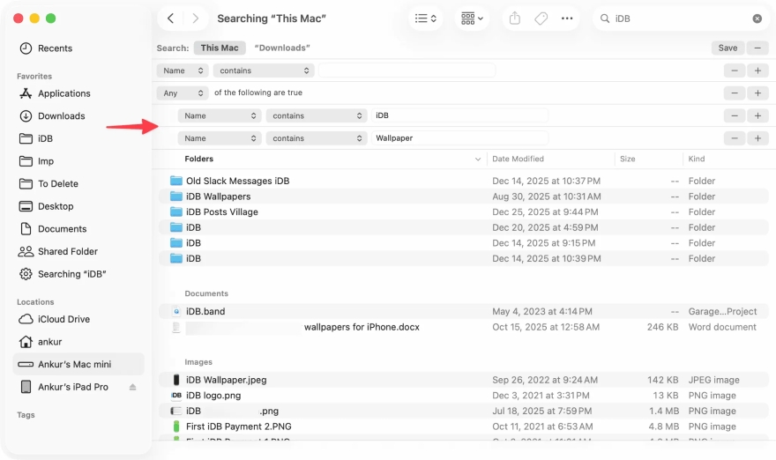Remove the iDB rule with minus
Screen dimensions: 776x460
click(x=735, y=115)
